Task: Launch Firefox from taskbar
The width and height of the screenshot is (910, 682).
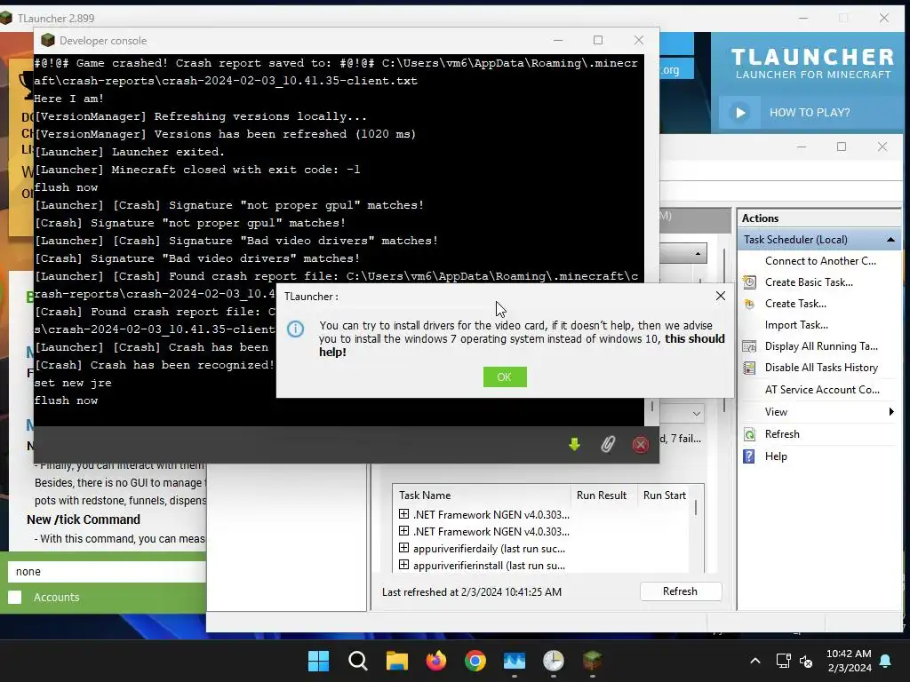Action: (435, 661)
